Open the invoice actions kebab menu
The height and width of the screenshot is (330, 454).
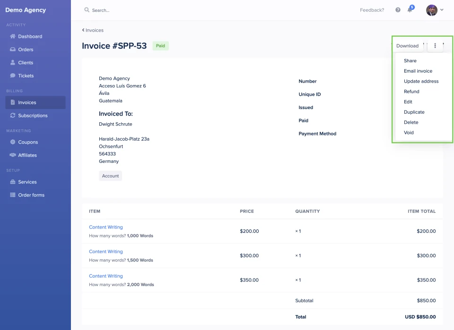[x=435, y=45]
